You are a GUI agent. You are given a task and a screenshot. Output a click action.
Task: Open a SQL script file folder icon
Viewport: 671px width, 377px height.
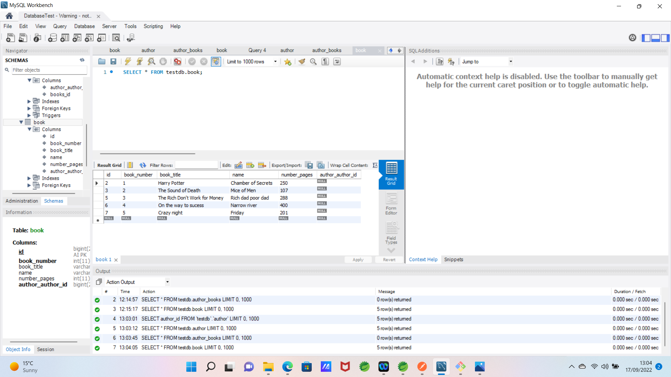coord(102,62)
